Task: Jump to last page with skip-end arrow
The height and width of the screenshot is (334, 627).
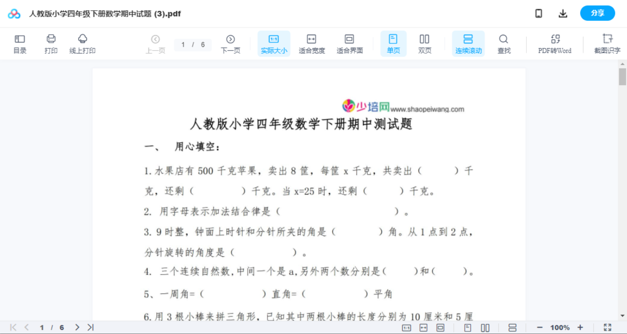Action: (90, 327)
